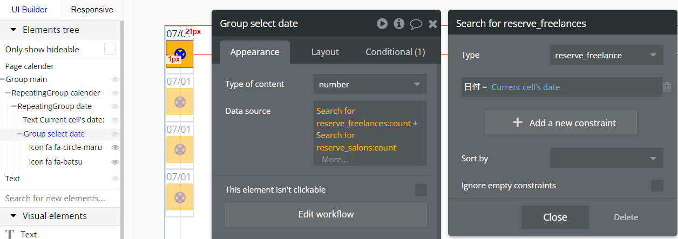Screen dimensions: 678x239
Task: Click the Edit workflow button
Action: click(326, 214)
